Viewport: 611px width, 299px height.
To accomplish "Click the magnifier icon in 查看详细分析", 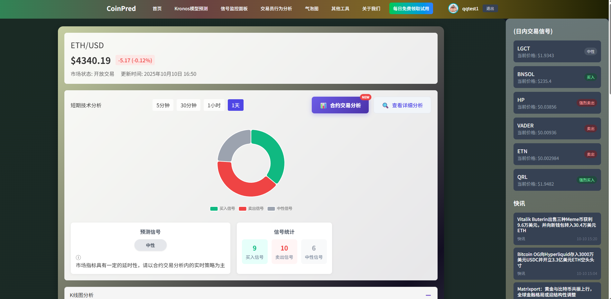I will [x=385, y=106].
